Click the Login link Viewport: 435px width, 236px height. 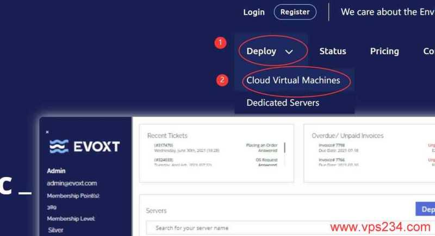click(x=253, y=12)
